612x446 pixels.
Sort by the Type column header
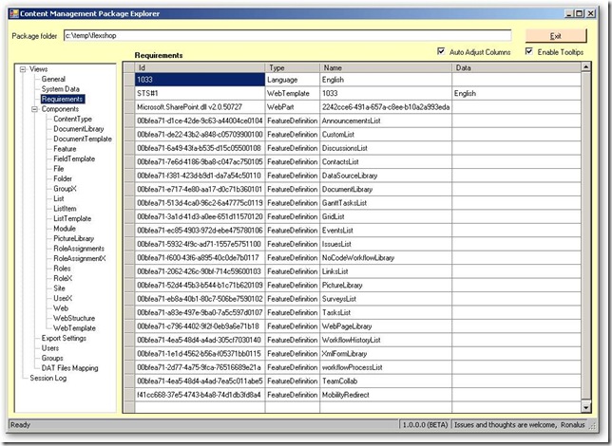click(293, 67)
